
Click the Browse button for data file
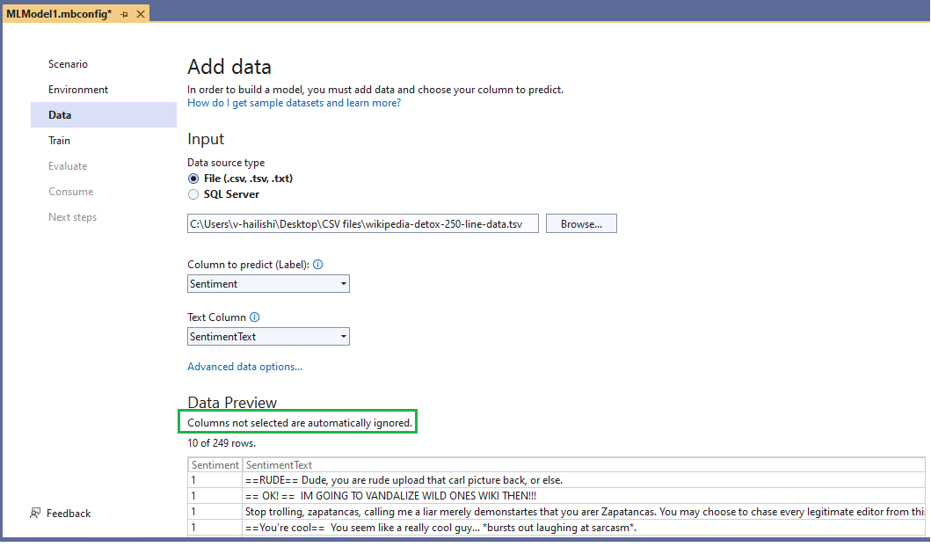[580, 222]
